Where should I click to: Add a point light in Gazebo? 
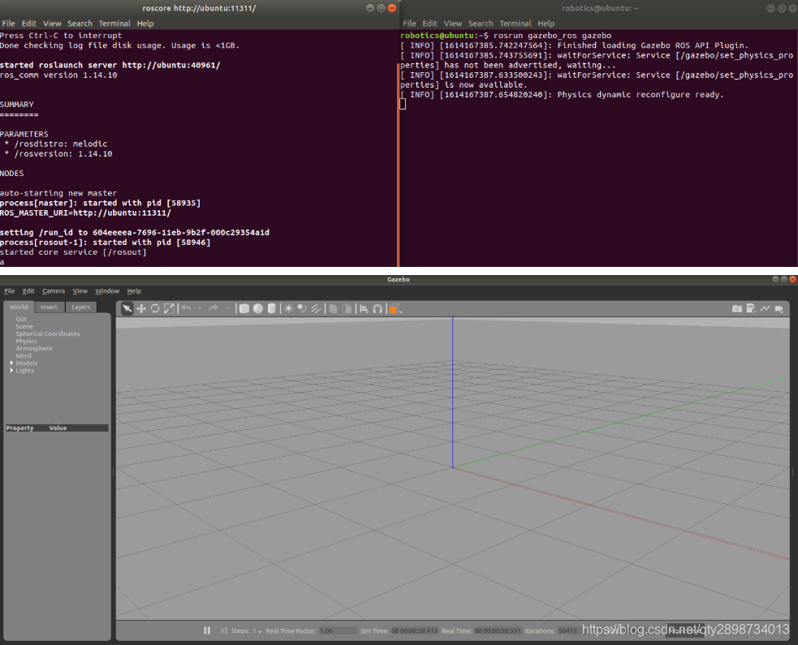(288, 308)
